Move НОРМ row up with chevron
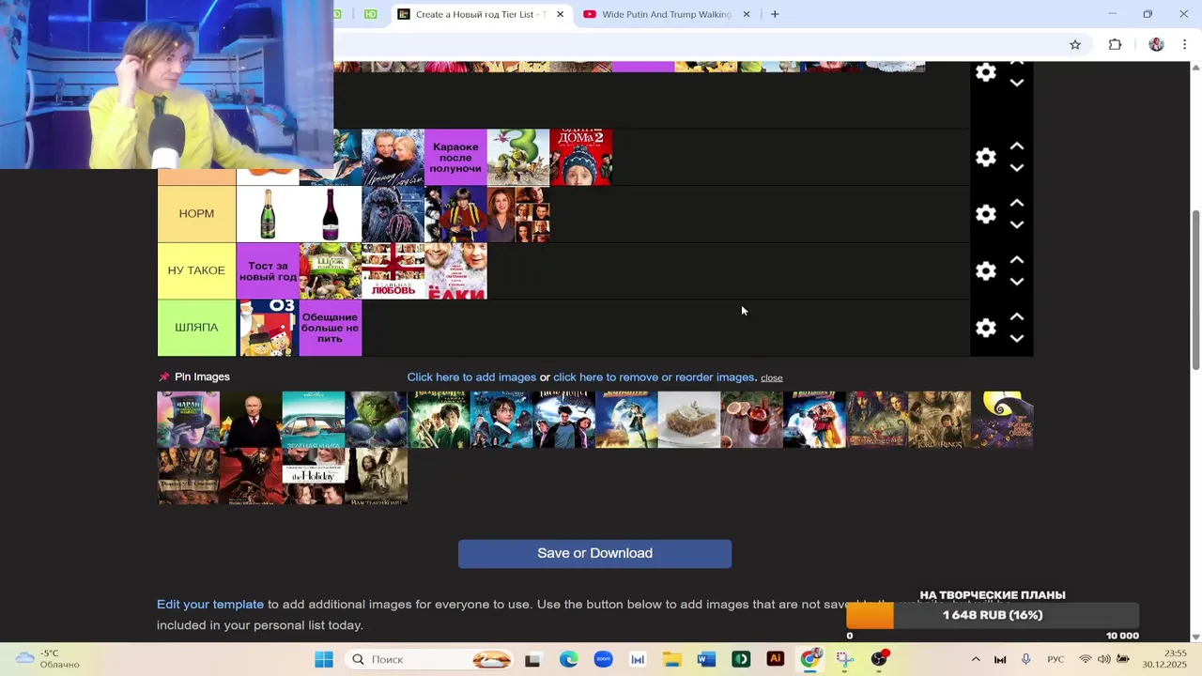Image resolution: width=1202 pixels, height=676 pixels. pos(1016,203)
